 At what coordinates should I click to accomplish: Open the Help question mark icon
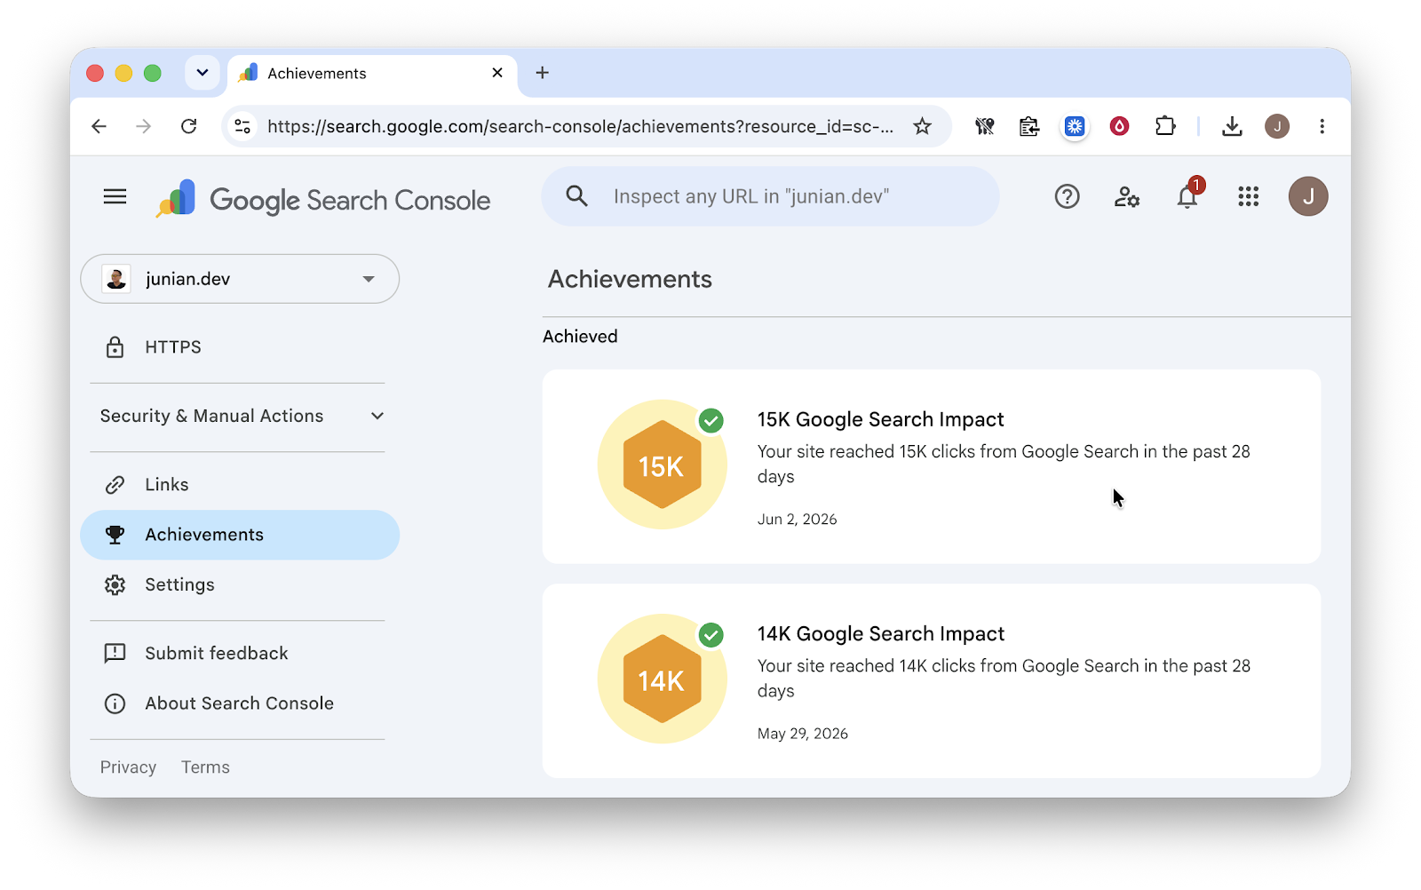(x=1067, y=196)
